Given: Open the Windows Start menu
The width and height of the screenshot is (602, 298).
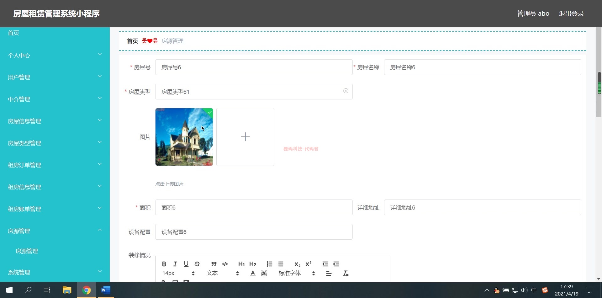Looking at the screenshot, I should click(9, 290).
